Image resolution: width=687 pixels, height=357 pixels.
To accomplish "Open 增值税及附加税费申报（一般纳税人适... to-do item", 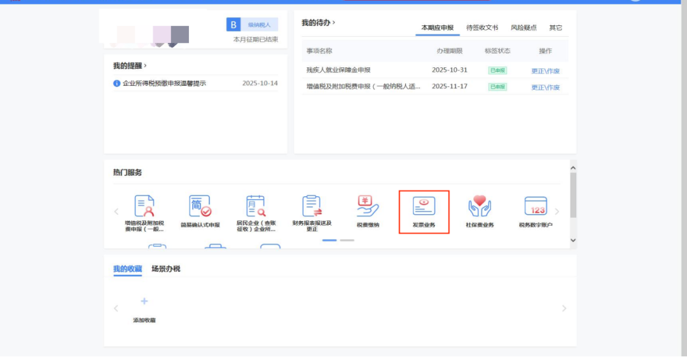I will 363,86.
